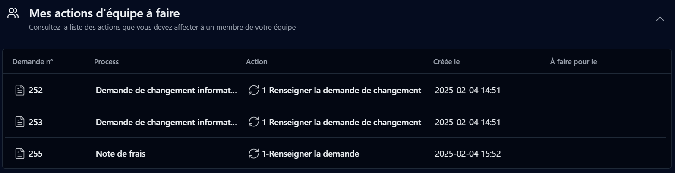Select creation date 2025-02-04 15:52
The height and width of the screenshot is (173, 675).
pyautogui.click(x=467, y=154)
